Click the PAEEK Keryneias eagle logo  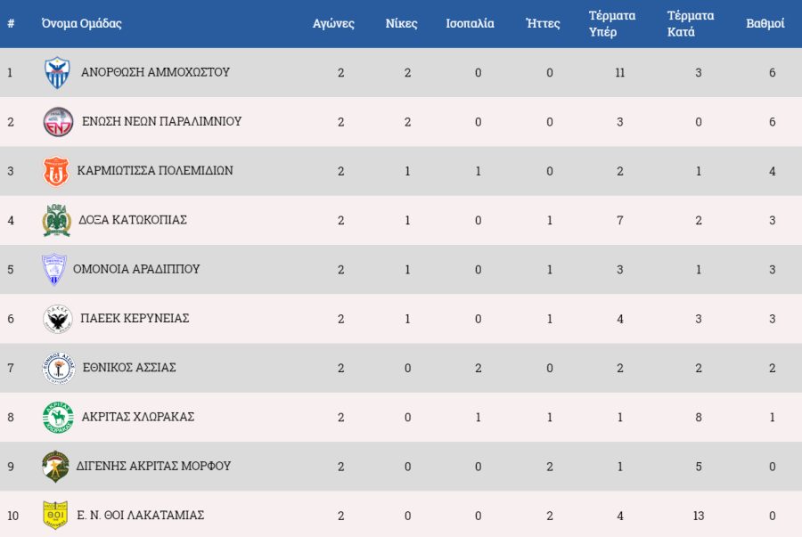[x=57, y=319]
